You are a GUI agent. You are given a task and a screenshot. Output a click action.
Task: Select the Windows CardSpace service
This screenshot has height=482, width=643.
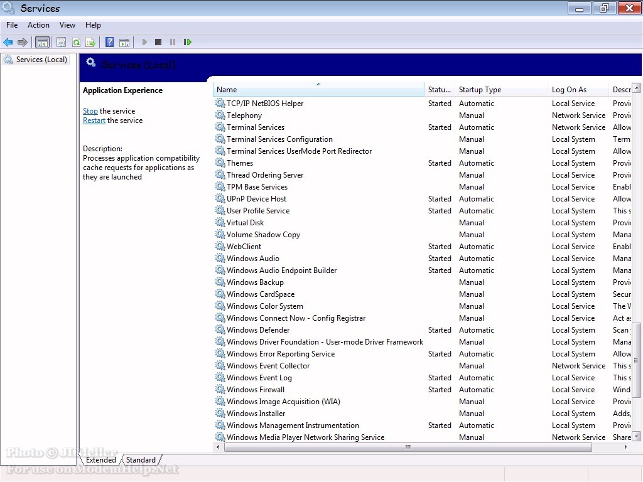pyautogui.click(x=423, y=294)
